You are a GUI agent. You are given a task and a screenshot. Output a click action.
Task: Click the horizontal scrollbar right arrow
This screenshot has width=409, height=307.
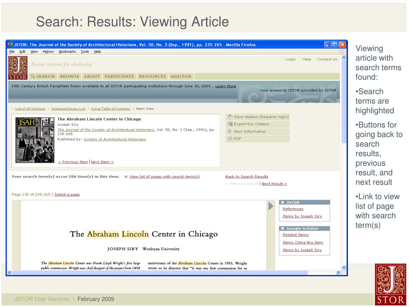338,273
